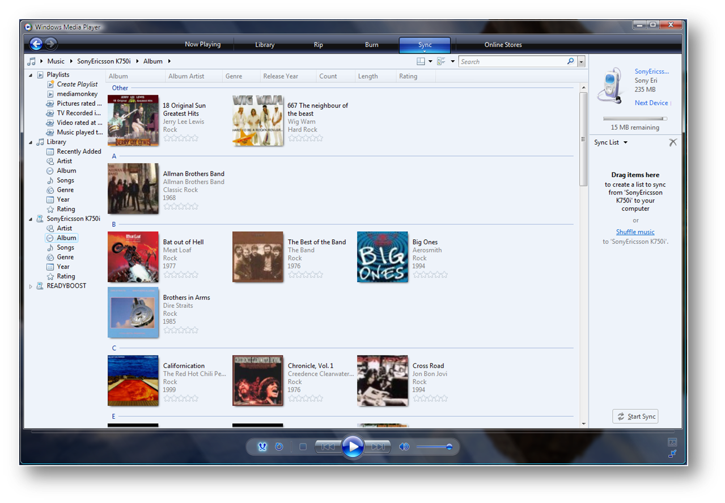This screenshot has width=725, height=503.
Task: Click the Start Sync button
Action: click(635, 416)
